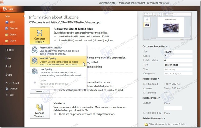This screenshot has height=128, width=201.
Task: Click the Size value 53.2KB
Action: (x=178, y=52)
